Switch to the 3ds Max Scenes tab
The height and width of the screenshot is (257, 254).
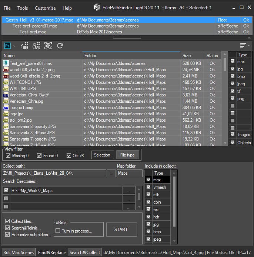19,252
